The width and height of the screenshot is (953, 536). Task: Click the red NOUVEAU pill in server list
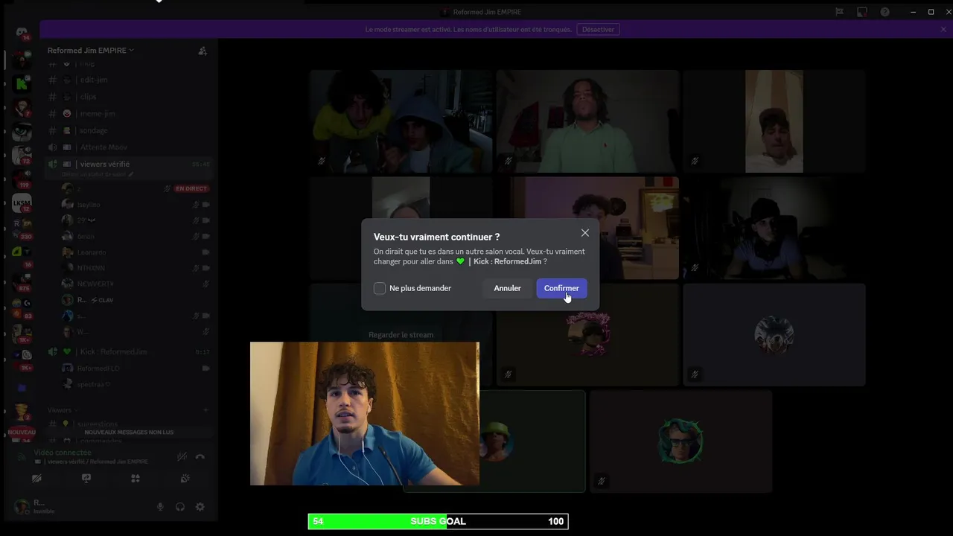(22, 432)
